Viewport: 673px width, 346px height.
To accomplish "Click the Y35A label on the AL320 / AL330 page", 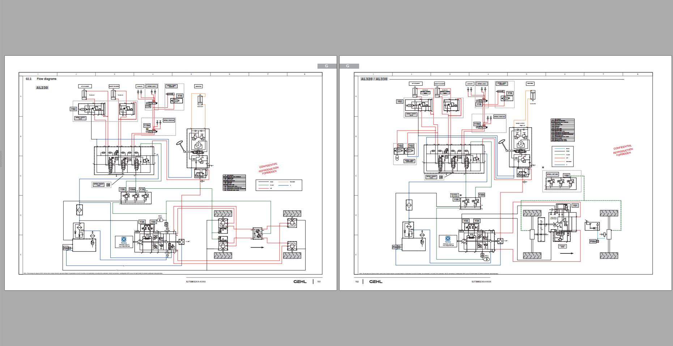I will (x=481, y=195).
